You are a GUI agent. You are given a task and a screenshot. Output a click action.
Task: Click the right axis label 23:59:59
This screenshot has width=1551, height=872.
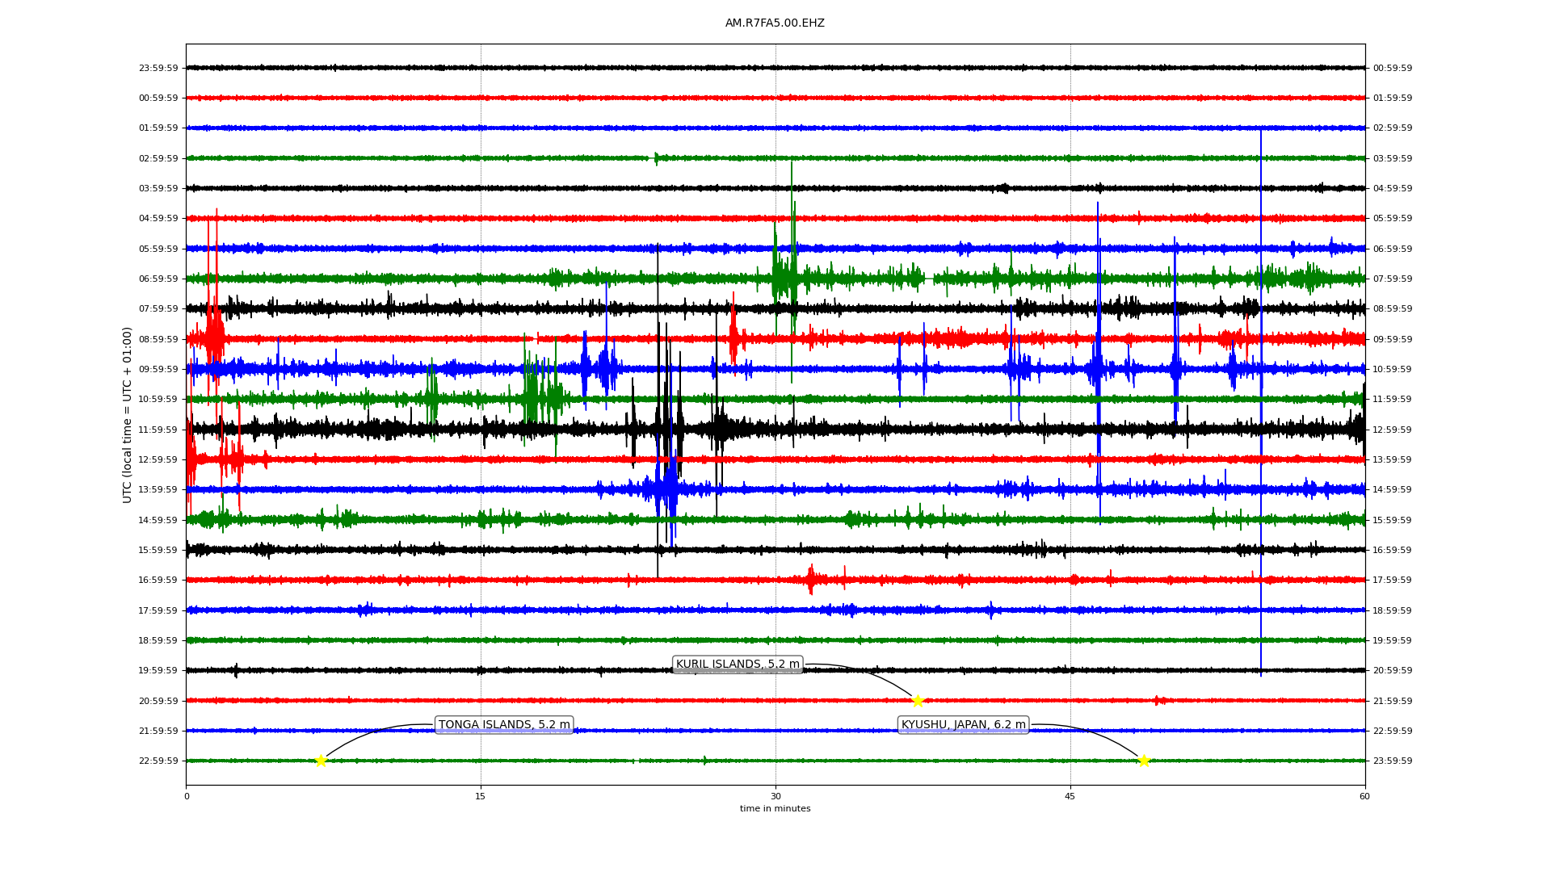click(x=1393, y=761)
